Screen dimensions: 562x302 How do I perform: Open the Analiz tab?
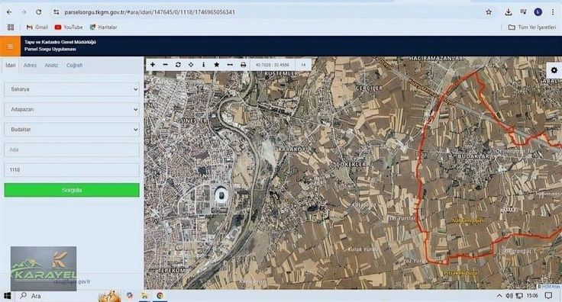[51, 65]
